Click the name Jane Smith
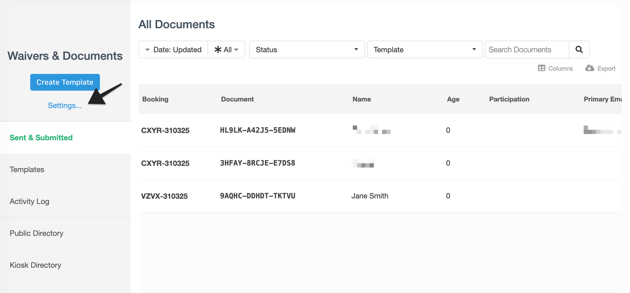This screenshot has height=293, width=630. pos(370,196)
